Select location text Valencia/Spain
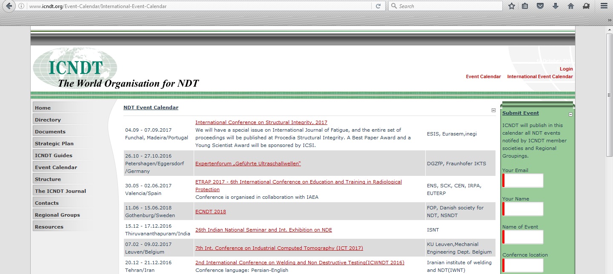 point(143,193)
